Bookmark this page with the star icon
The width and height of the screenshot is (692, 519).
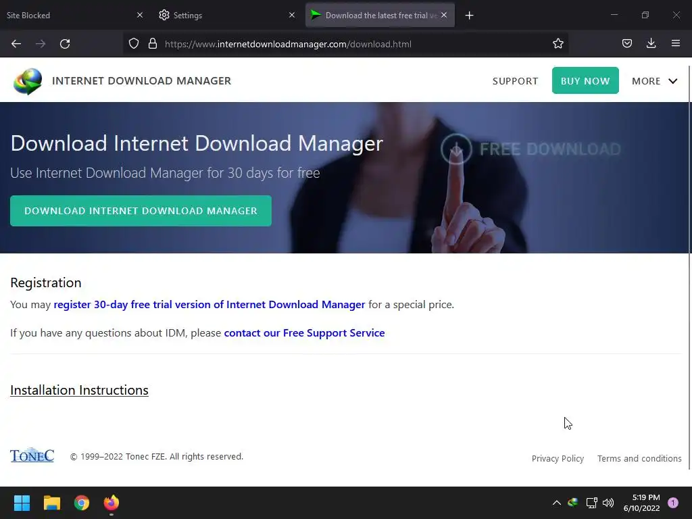[x=558, y=44]
